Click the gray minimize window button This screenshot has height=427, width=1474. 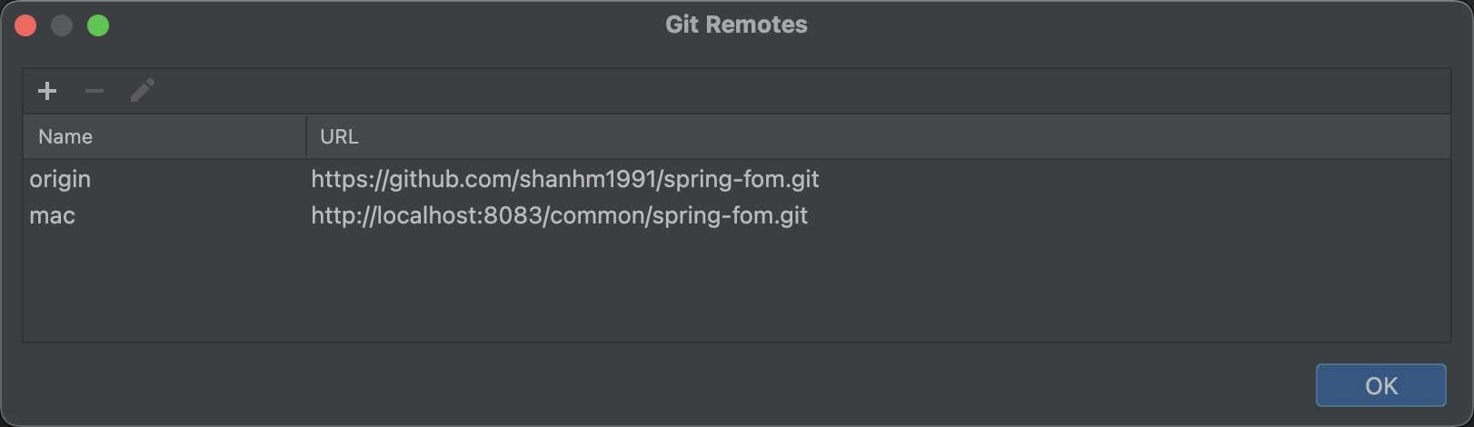pos(62,25)
